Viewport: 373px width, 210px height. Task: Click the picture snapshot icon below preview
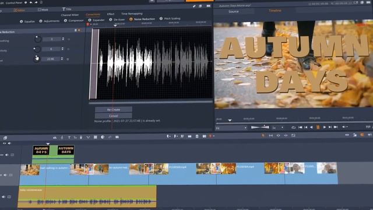pos(293,135)
